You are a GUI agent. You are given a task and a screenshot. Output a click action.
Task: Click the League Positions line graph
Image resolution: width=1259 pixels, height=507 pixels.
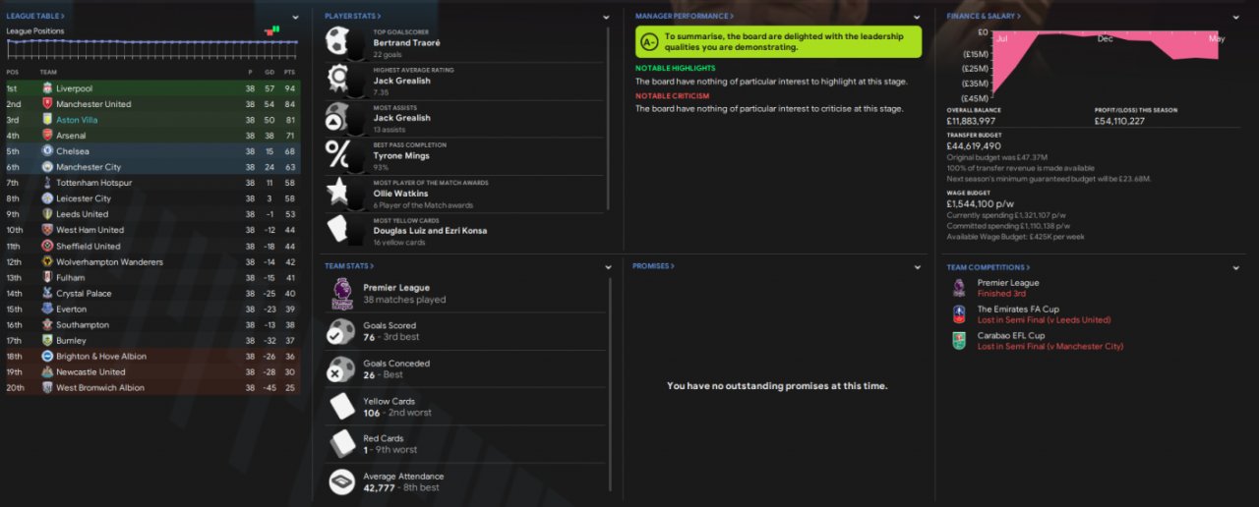[x=151, y=42]
